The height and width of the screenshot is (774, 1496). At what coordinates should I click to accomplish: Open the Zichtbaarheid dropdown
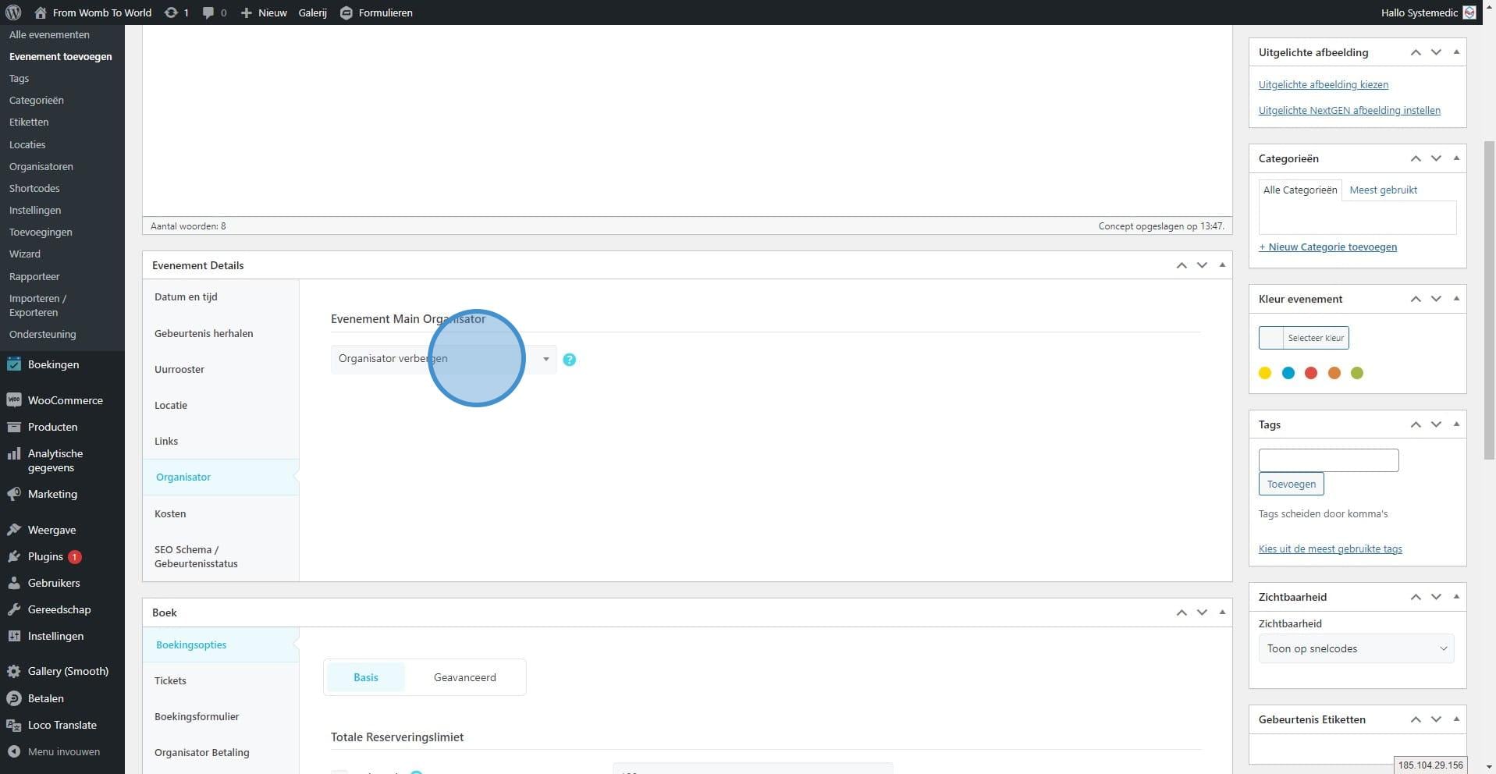(x=1356, y=648)
